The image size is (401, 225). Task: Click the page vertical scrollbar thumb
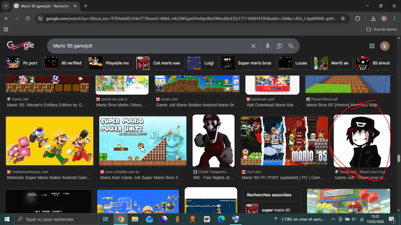point(399,158)
